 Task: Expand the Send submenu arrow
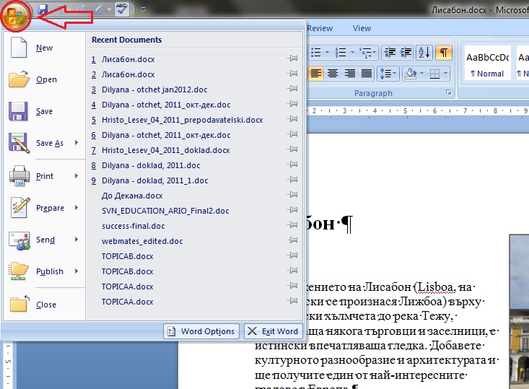[76, 240]
